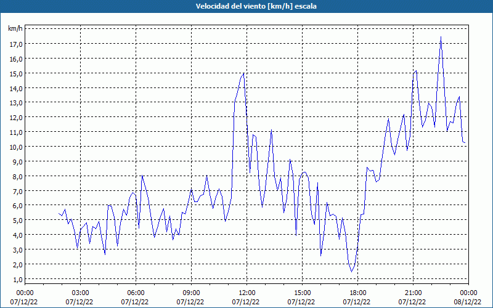This screenshot has width=493, height=308.
Task: Click the y-axis value 14,0
Action: point(17,89)
